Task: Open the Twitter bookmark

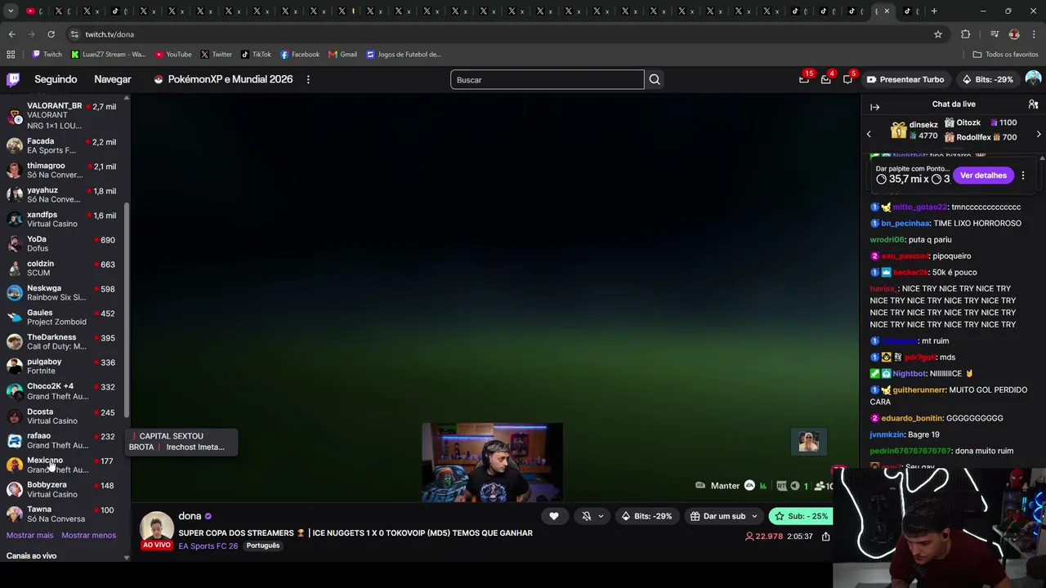Action: tap(217, 55)
